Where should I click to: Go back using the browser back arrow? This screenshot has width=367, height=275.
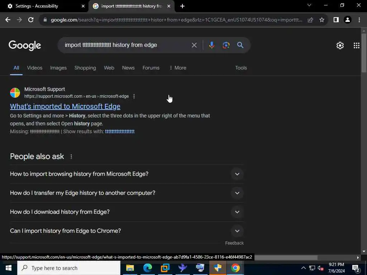pyautogui.click(x=8, y=20)
